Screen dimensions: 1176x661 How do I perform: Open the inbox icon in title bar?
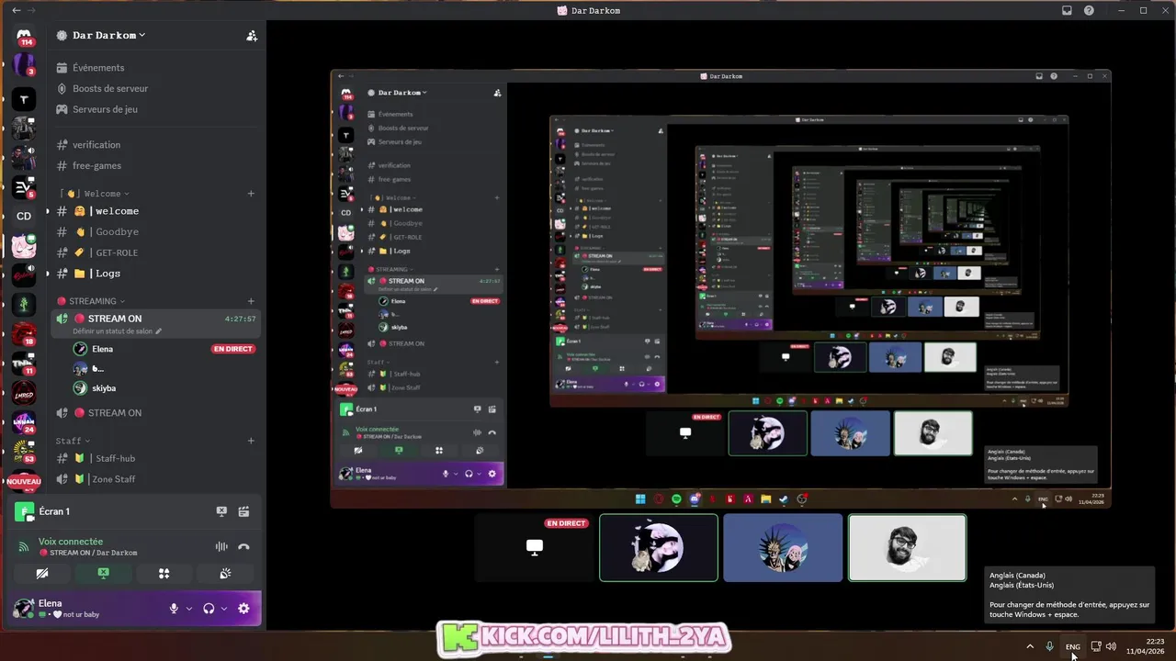pyautogui.click(x=1067, y=10)
